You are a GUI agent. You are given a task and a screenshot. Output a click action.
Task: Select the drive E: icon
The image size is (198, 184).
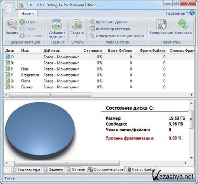pos(8,69)
